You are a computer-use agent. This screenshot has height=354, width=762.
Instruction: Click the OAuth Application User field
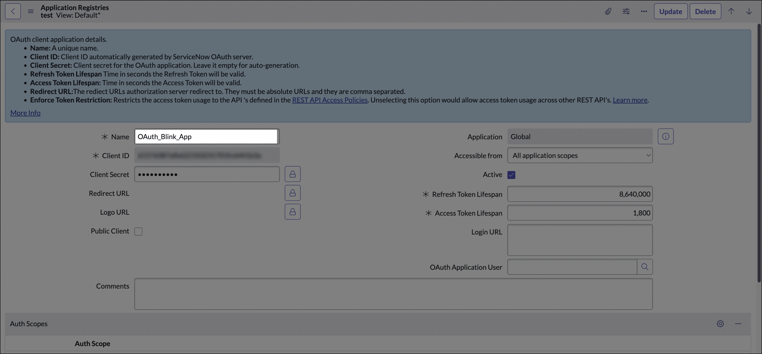coord(572,267)
